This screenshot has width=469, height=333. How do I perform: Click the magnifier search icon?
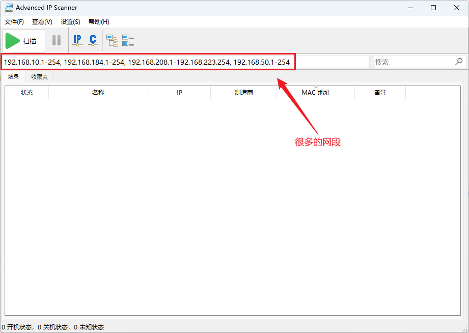point(459,62)
